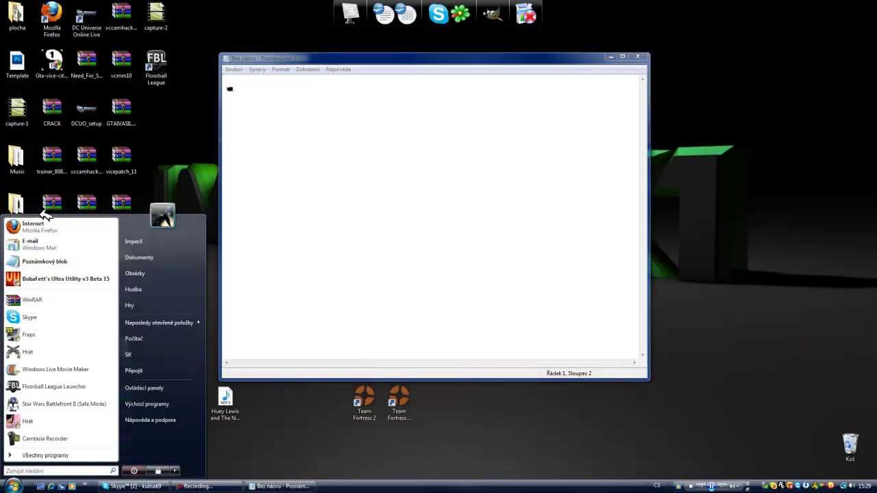Screen dimensions: 877x493
Task: Open the uninstall programs dock icon
Action: pyautogui.click(x=526, y=14)
